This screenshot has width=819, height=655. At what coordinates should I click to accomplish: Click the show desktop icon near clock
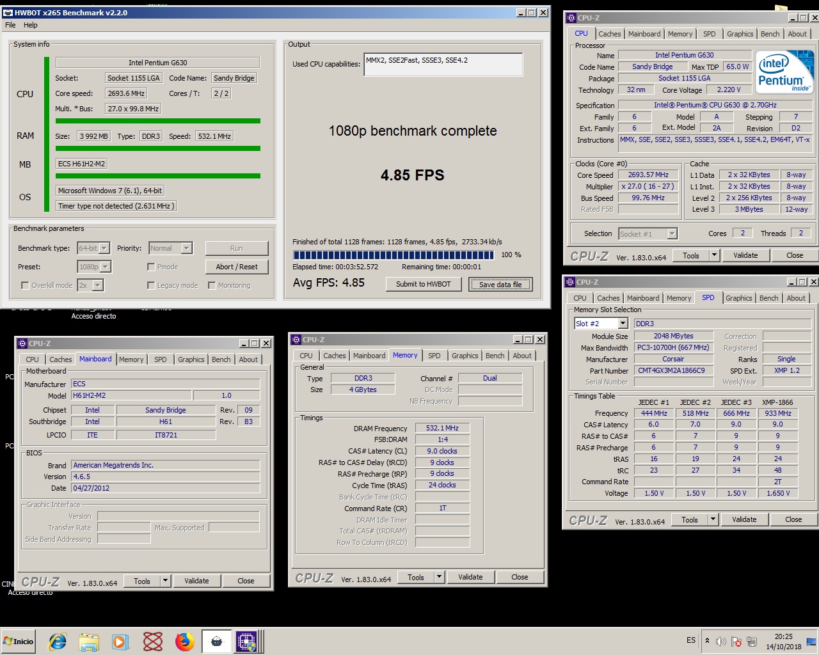point(811,641)
